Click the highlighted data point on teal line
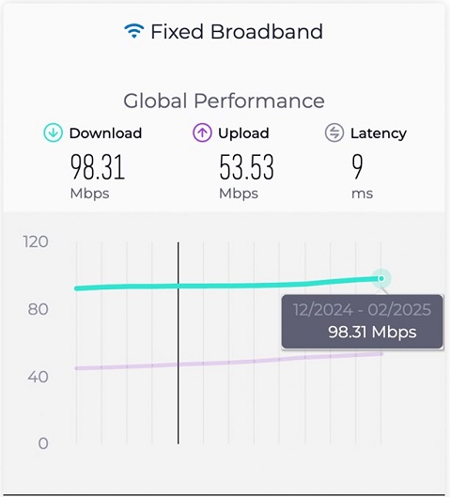451x497 pixels. (381, 278)
